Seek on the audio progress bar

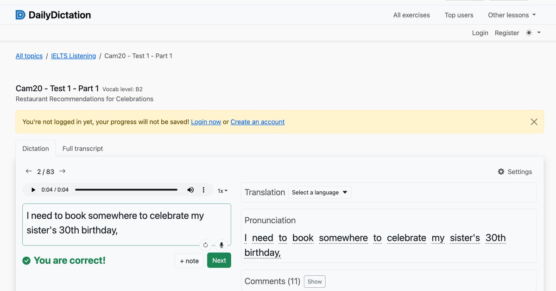pos(126,190)
